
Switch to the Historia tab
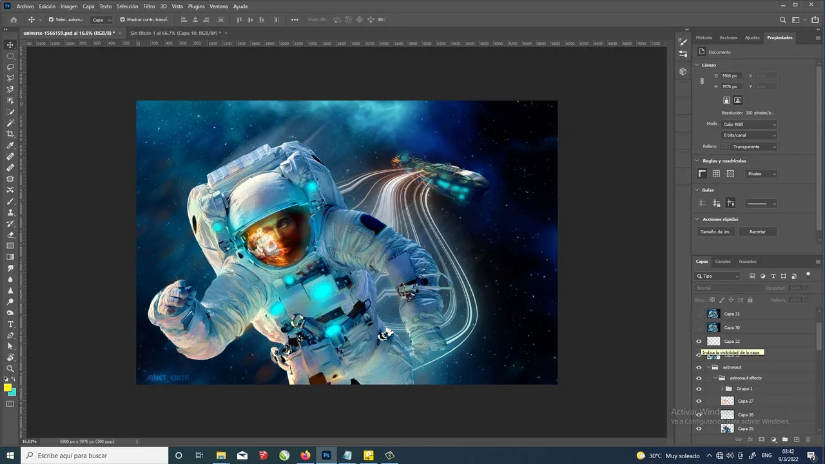tap(704, 38)
